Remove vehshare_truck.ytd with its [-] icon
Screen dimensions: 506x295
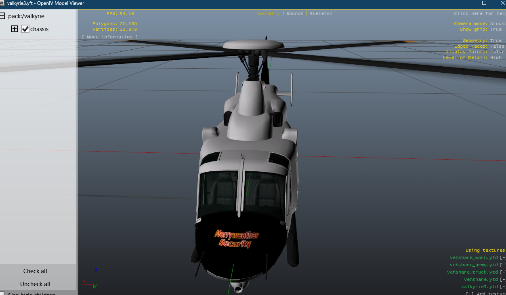click(502, 272)
